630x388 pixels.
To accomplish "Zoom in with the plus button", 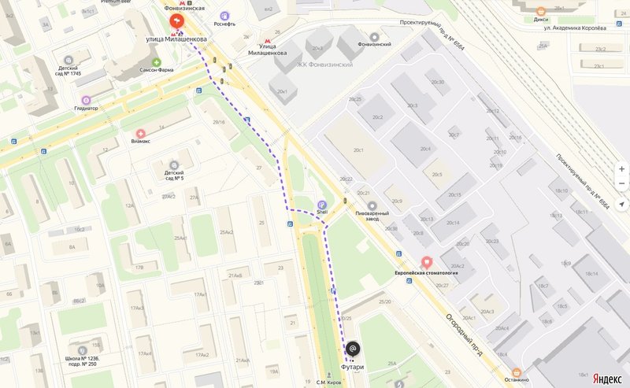I will tap(621, 169).
